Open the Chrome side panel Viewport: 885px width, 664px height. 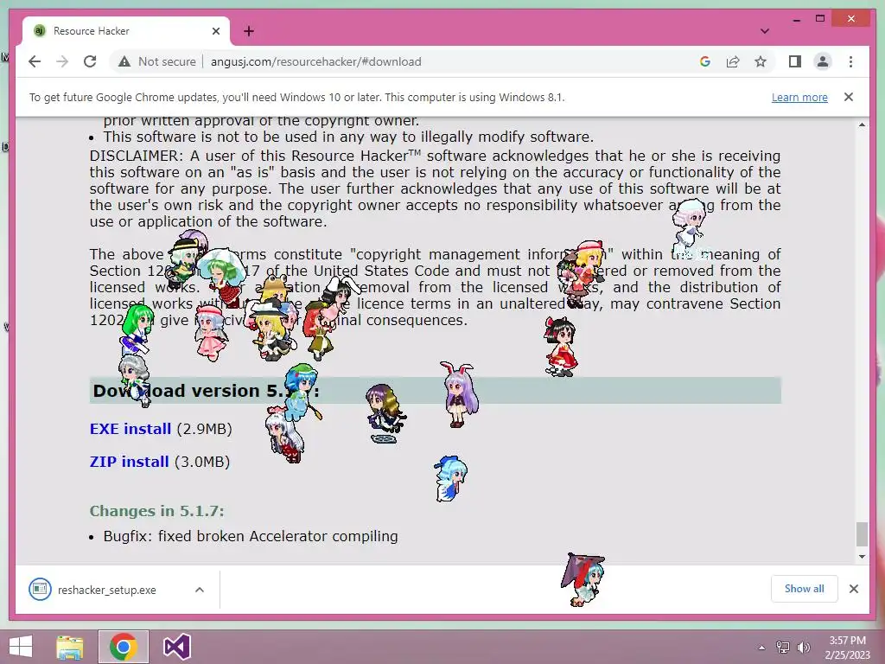point(795,61)
